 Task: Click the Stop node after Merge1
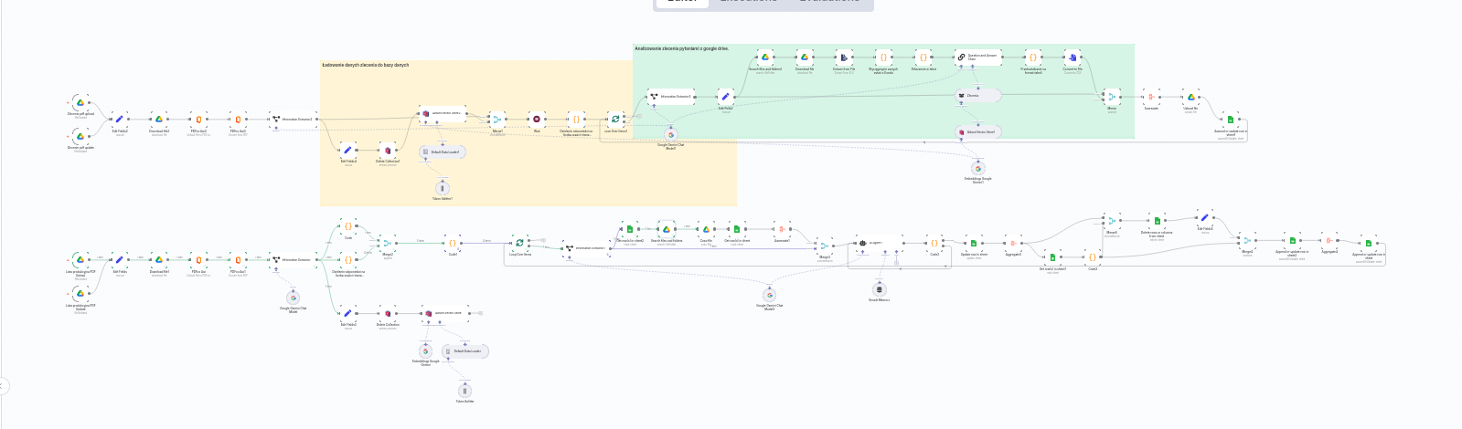point(537,119)
